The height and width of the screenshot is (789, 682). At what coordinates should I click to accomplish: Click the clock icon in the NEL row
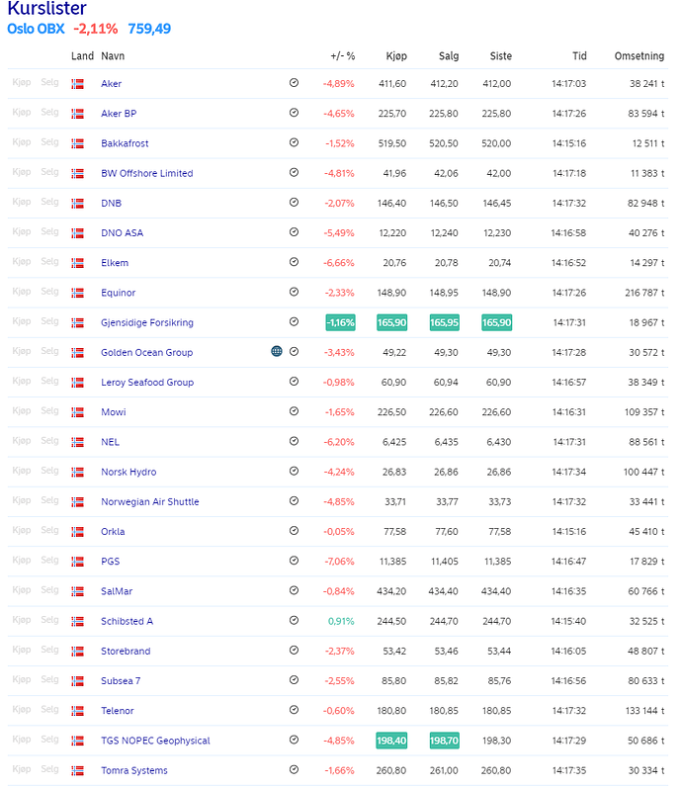(295, 441)
